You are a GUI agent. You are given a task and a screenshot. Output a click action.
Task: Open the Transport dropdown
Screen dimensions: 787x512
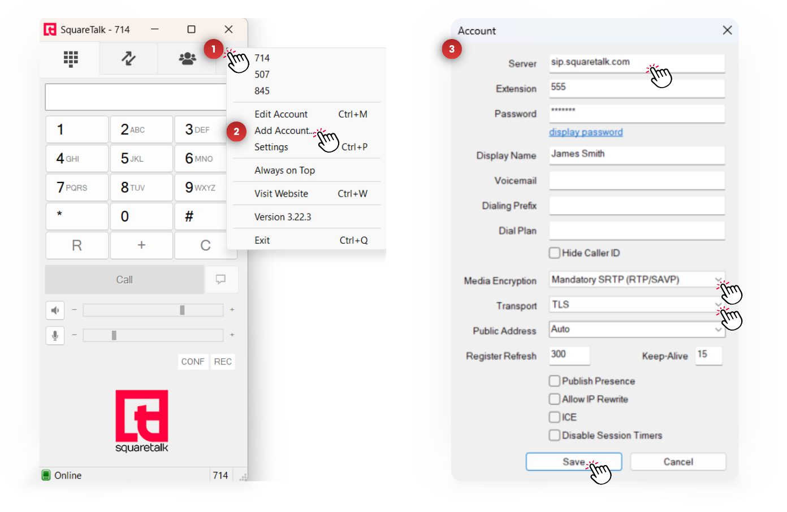click(x=718, y=305)
